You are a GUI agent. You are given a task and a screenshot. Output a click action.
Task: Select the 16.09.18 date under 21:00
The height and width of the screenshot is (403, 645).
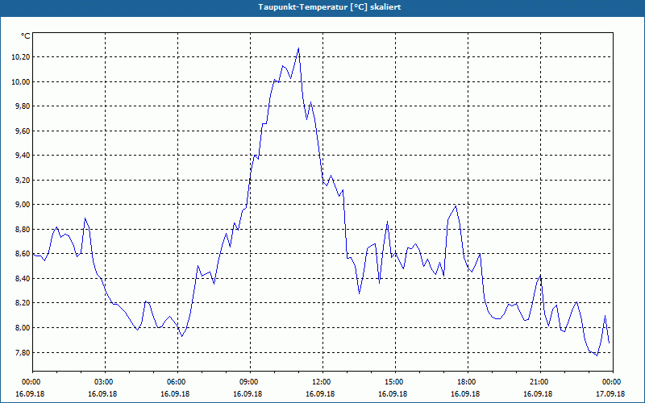click(538, 394)
